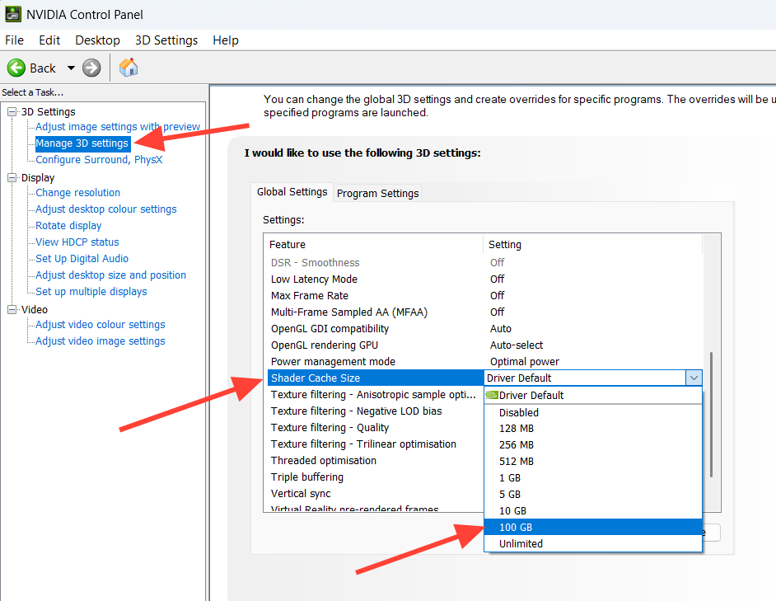
Task: Select Driver Default with the NVIDIA icon
Action: 532,395
